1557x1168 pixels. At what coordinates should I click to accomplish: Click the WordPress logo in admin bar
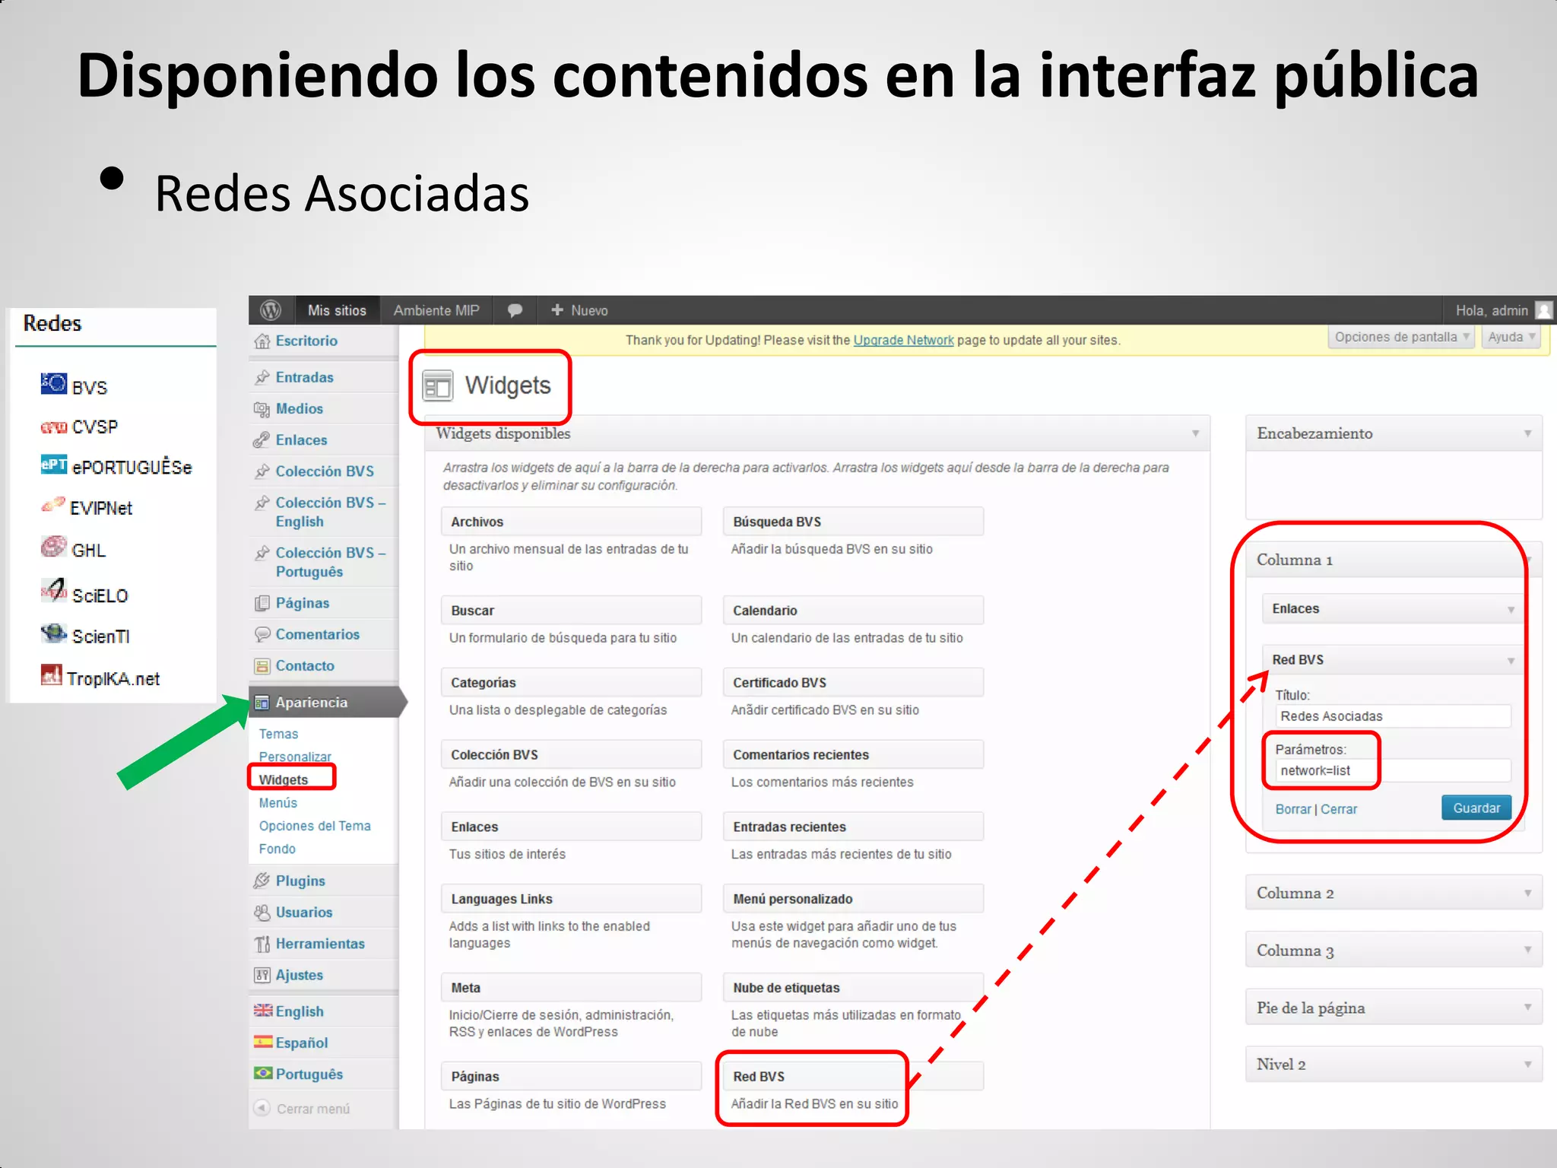pyautogui.click(x=271, y=310)
